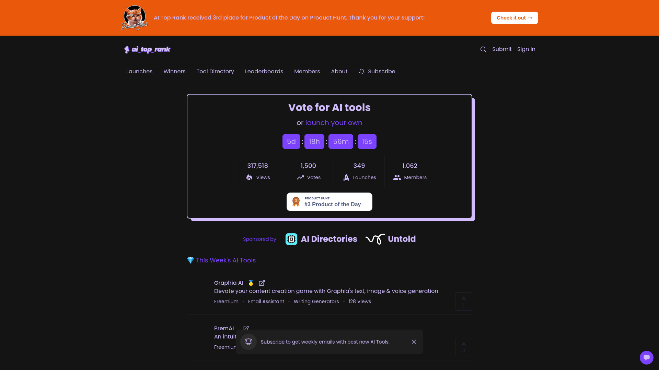The width and height of the screenshot is (659, 370).
Task: Click the Sign In button
Action: (526, 49)
